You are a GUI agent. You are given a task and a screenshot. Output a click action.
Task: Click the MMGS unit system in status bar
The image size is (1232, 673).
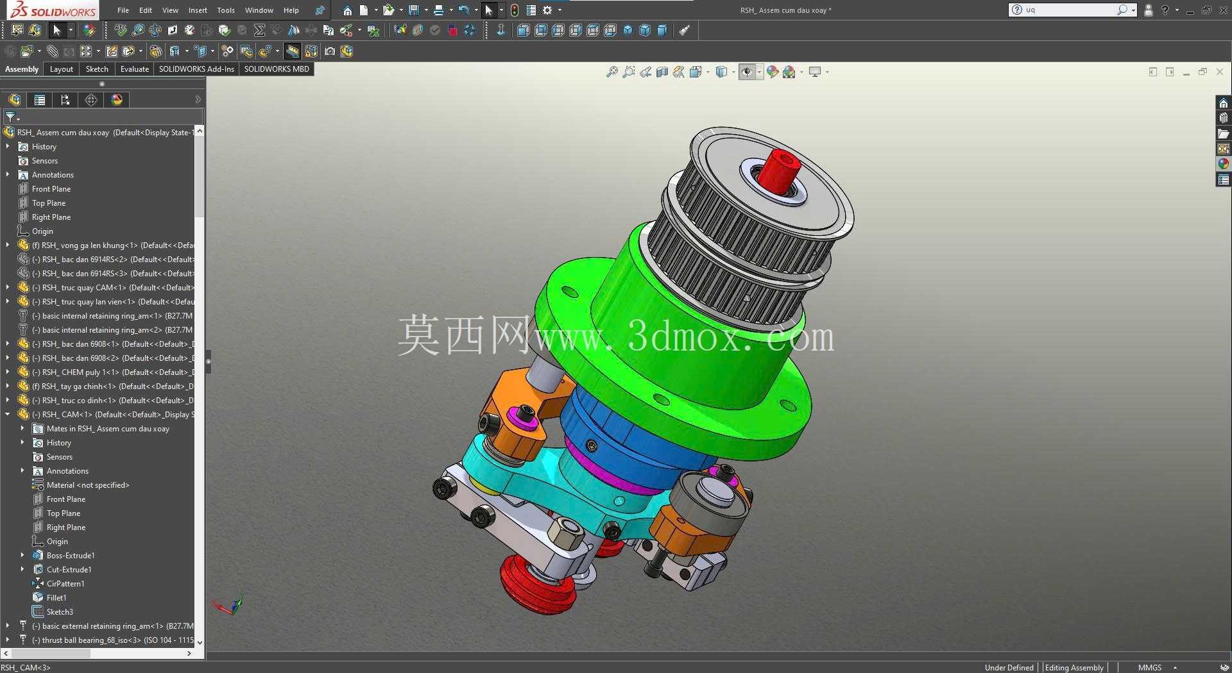click(1150, 667)
